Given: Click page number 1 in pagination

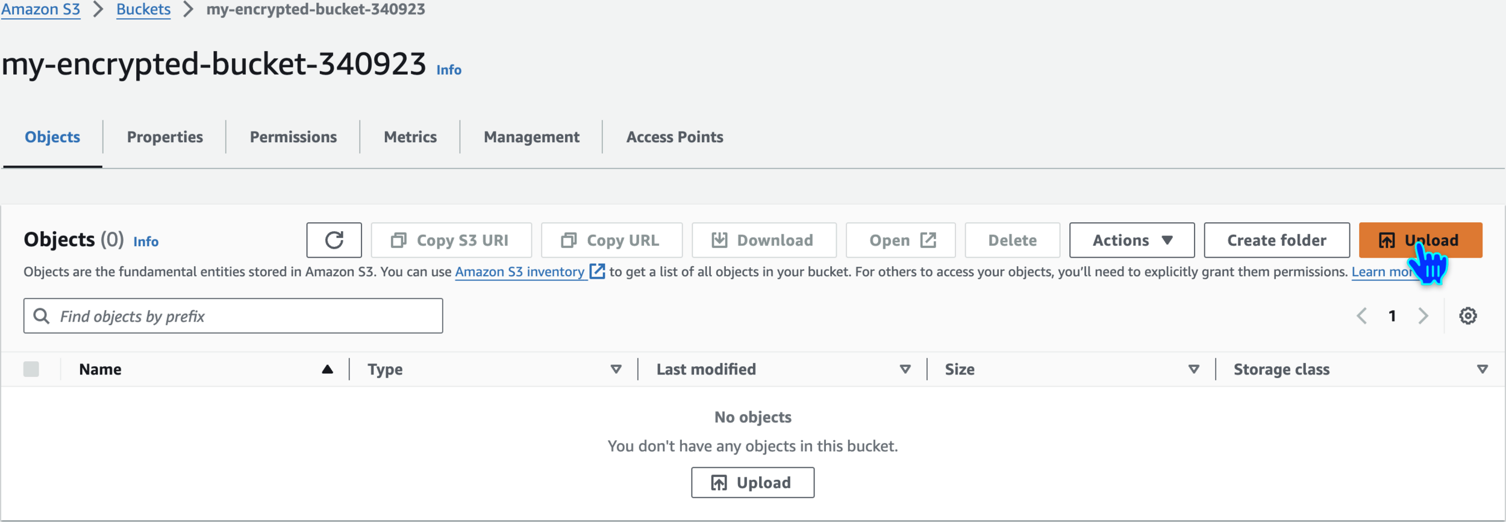Looking at the screenshot, I should (x=1392, y=316).
